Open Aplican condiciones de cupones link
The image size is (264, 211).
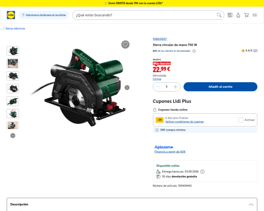[x=185, y=122]
